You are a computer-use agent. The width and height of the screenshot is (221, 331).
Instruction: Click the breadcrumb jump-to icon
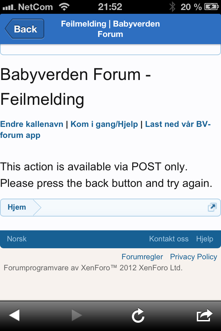pos(212,207)
